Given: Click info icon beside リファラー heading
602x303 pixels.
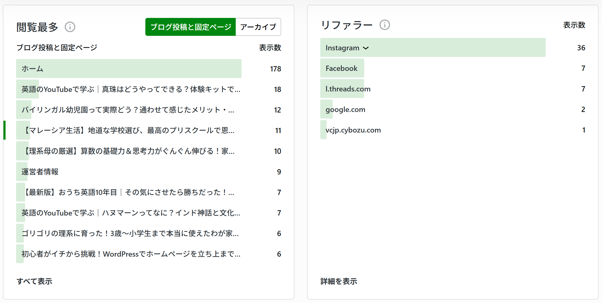Looking at the screenshot, I should (x=385, y=25).
